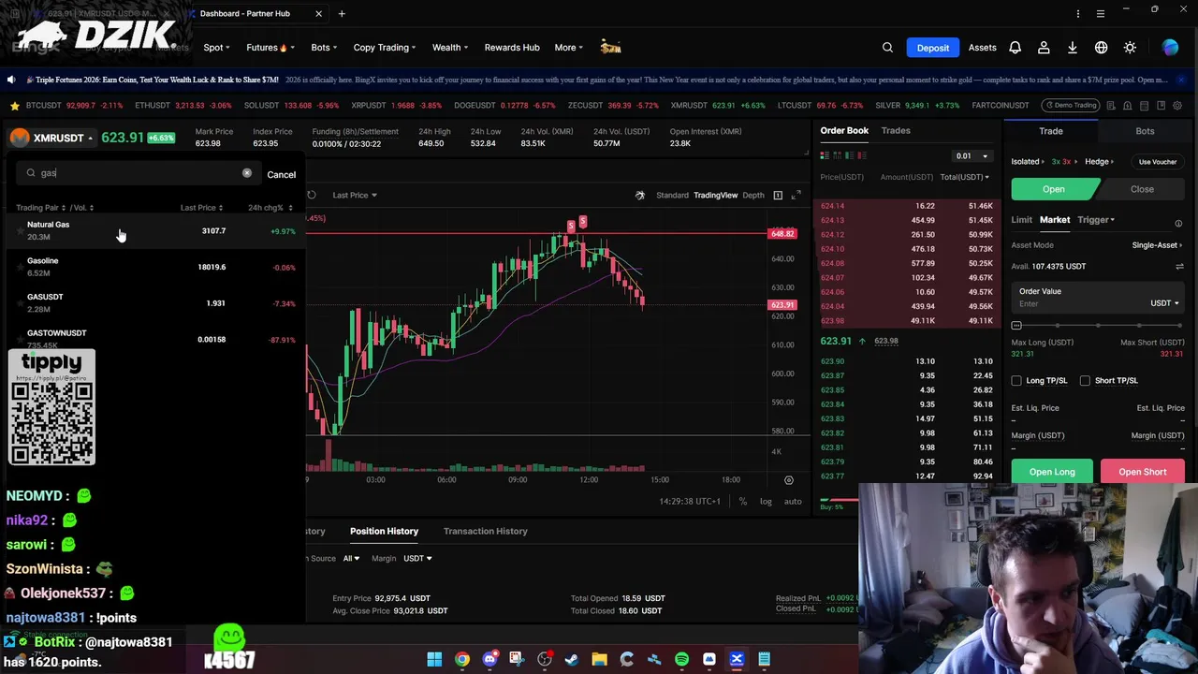The height and width of the screenshot is (674, 1198).
Task: Open the search icon in top bar
Action: coord(887,48)
